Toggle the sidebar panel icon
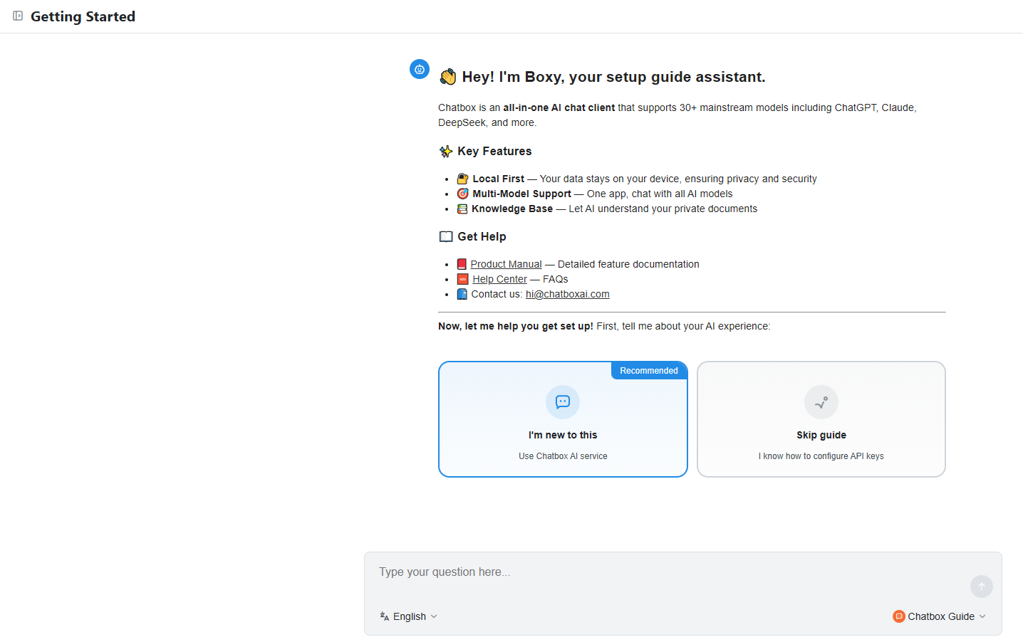 18,16
